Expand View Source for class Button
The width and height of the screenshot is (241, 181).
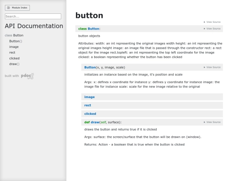(212, 29)
